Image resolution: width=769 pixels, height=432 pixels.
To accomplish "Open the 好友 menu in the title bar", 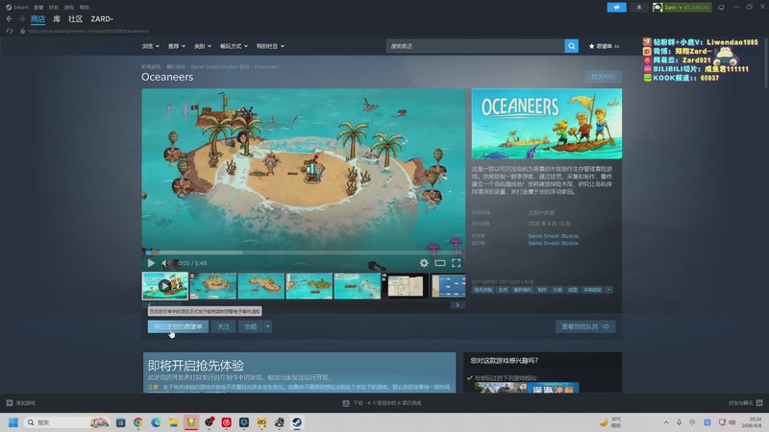I will (x=54, y=8).
